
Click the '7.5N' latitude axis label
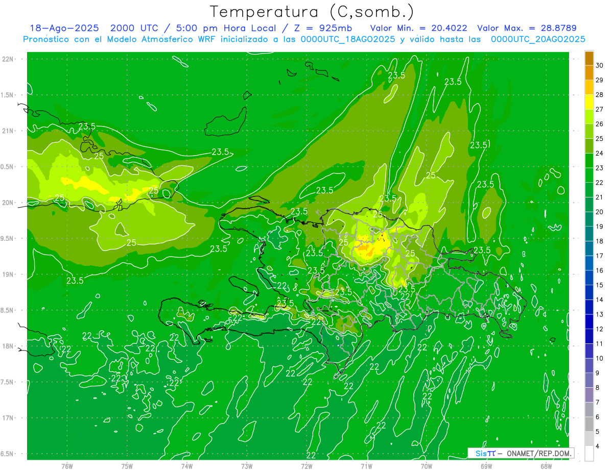7,382
